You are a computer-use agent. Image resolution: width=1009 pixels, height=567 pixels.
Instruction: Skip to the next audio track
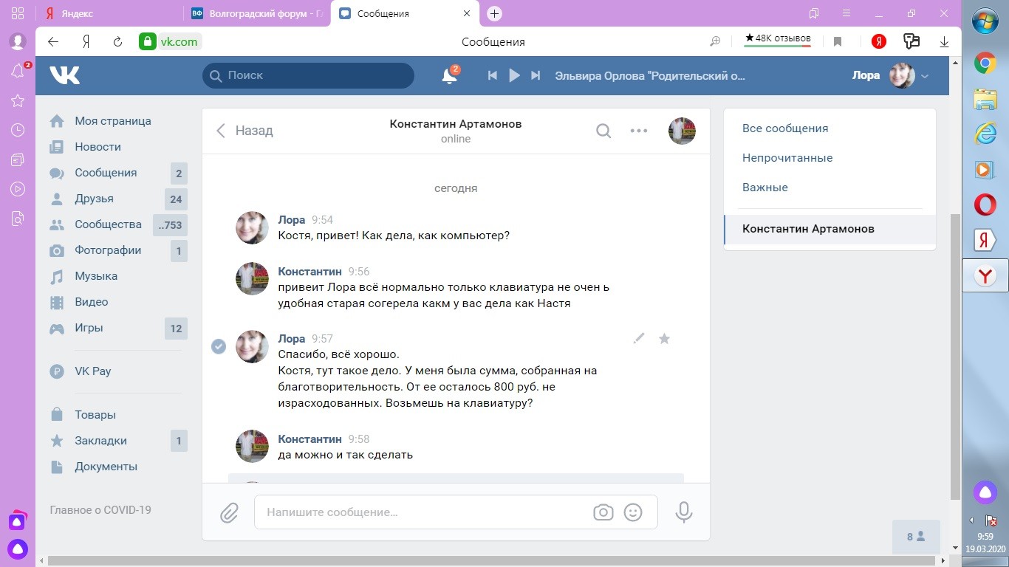tap(536, 75)
